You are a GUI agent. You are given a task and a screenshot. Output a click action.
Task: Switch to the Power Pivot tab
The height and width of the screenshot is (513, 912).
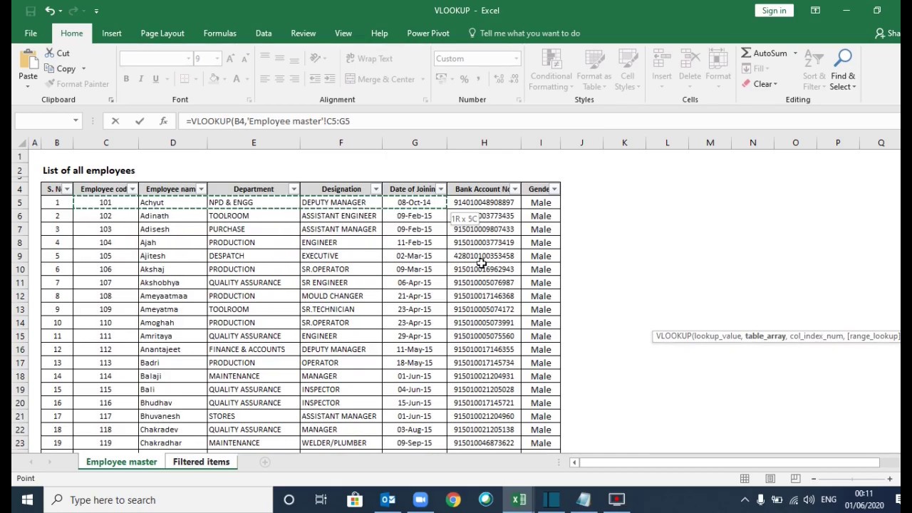pyautogui.click(x=428, y=33)
